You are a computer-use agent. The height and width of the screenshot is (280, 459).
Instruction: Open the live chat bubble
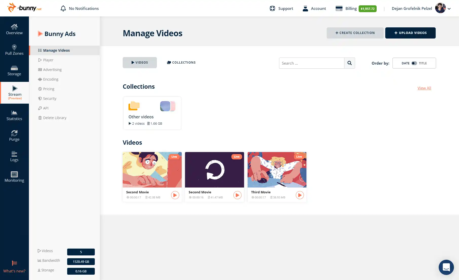pyautogui.click(x=446, y=267)
